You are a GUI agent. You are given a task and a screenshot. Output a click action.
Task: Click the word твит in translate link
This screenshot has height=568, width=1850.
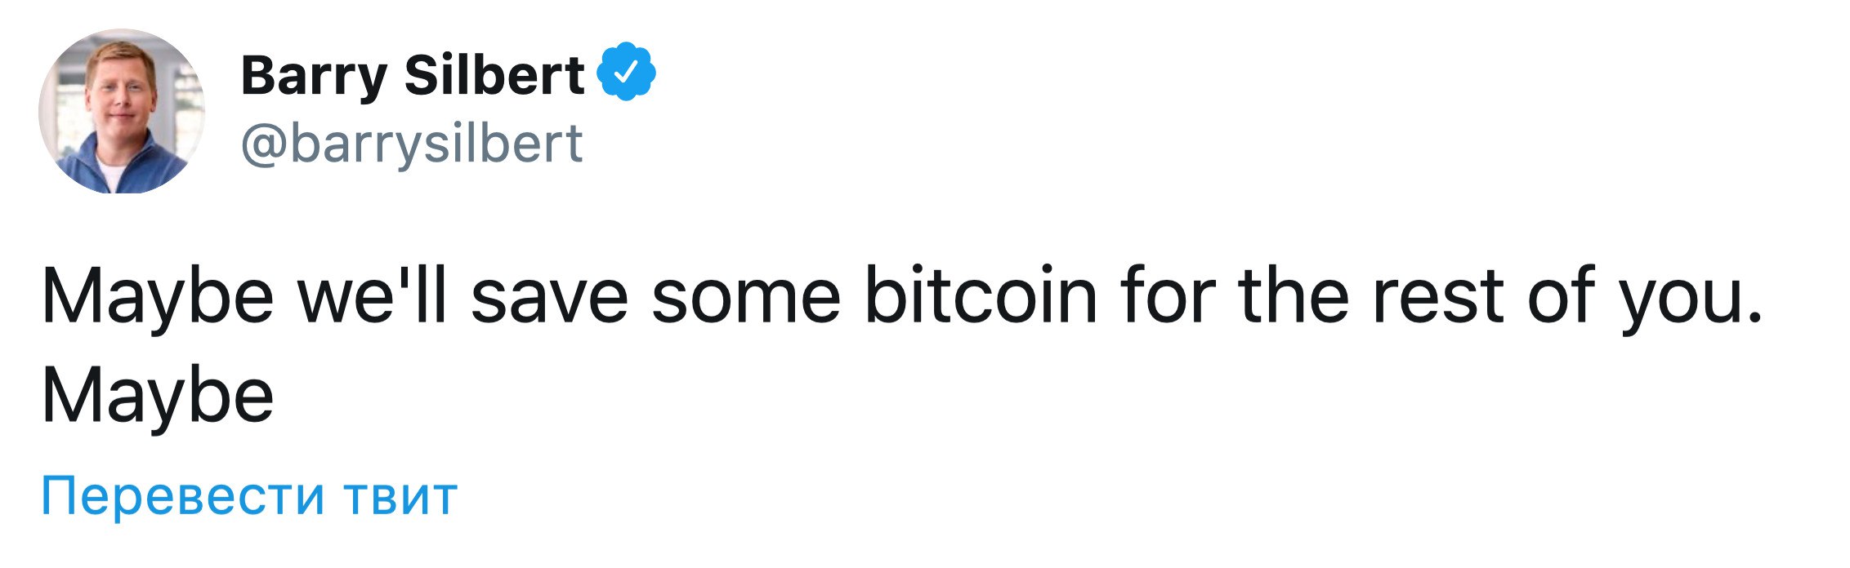pos(400,498)
